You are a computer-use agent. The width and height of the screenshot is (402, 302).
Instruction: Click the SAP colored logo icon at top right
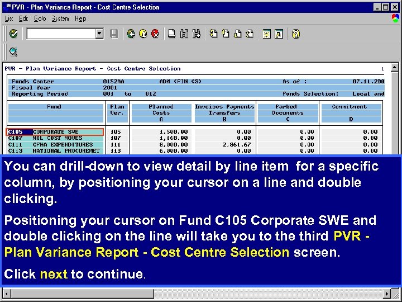click(395, 18)
